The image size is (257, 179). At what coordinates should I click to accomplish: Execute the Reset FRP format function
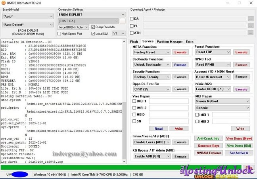coord(241,52)
